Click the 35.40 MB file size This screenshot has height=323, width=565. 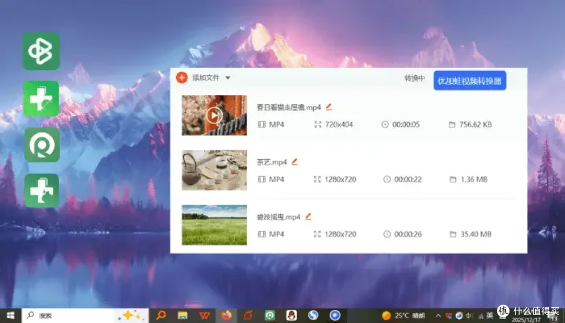476,234
